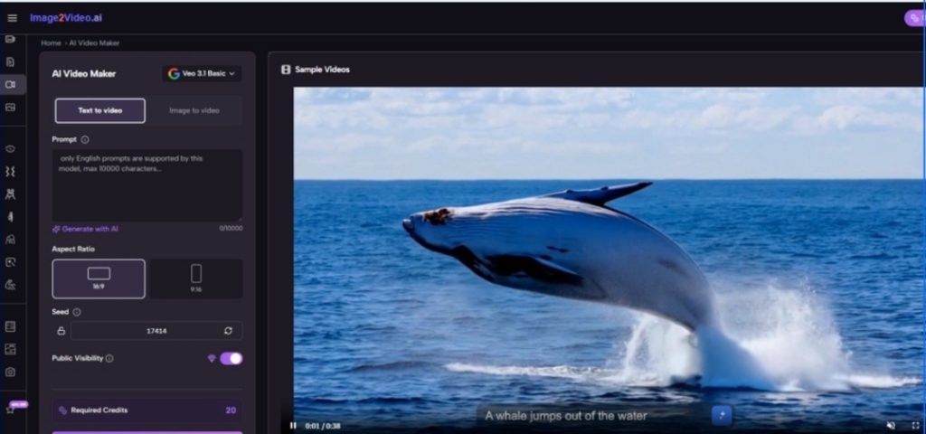Show Prompt info tooltip icon
This screenshot has width=926, height=434.
[85, 140]
